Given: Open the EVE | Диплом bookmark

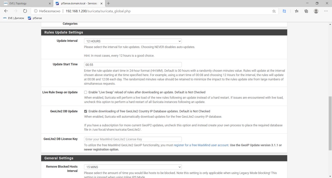Looking at the screenshot, I should [x=13, y=18].
